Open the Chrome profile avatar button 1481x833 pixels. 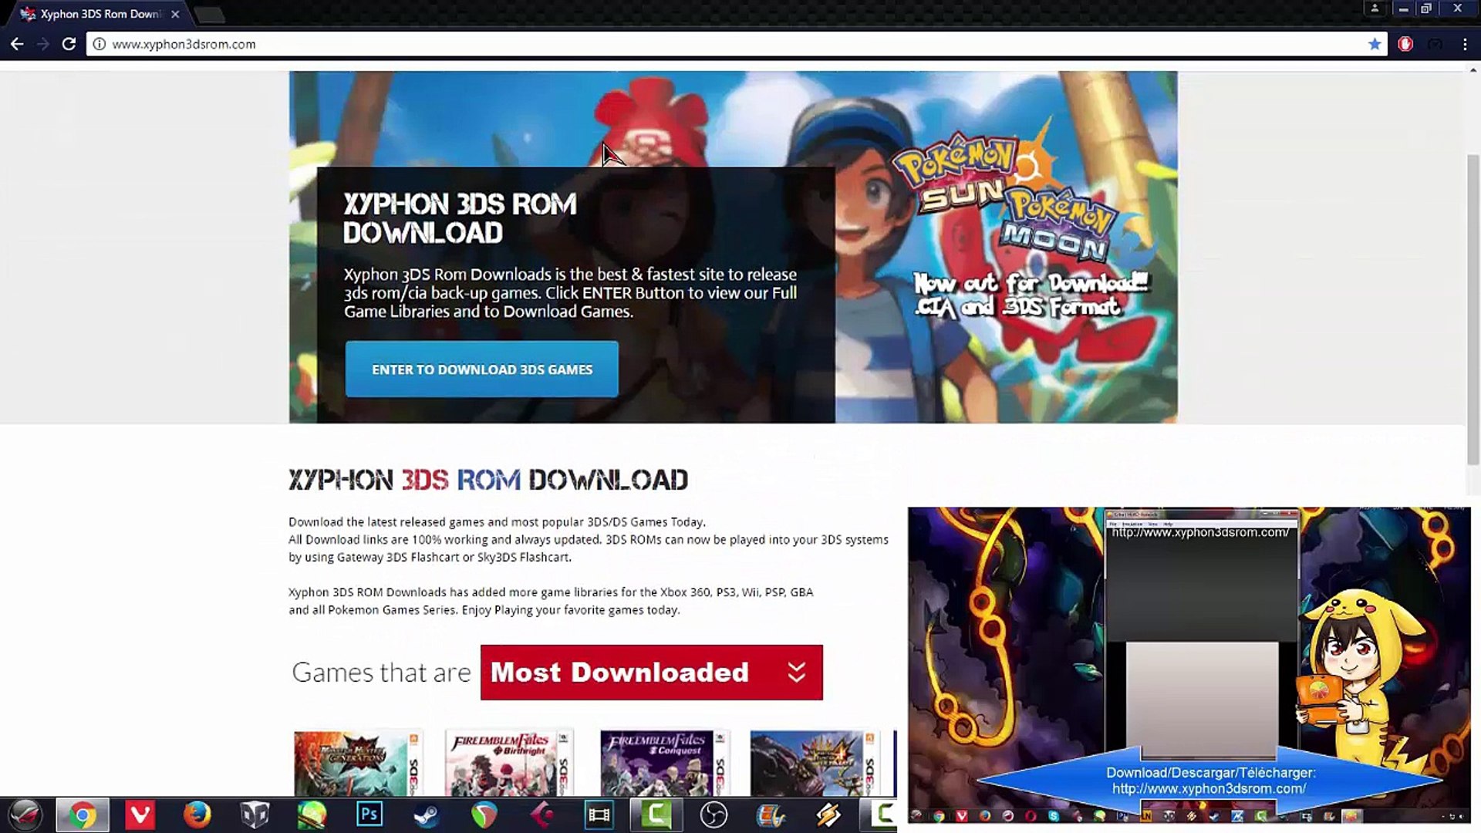point(1375,8)
